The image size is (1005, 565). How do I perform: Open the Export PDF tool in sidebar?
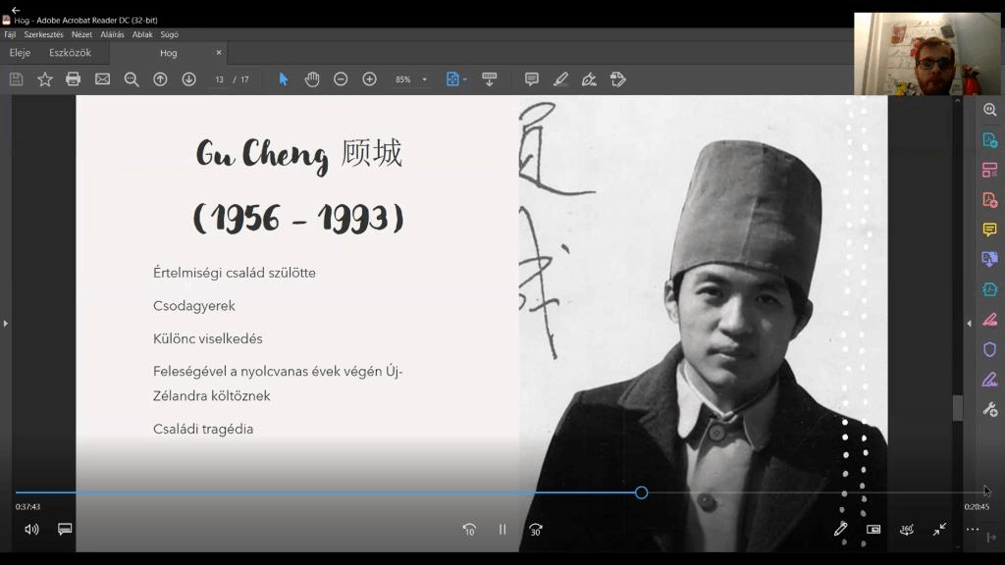(x=989, y=139)
